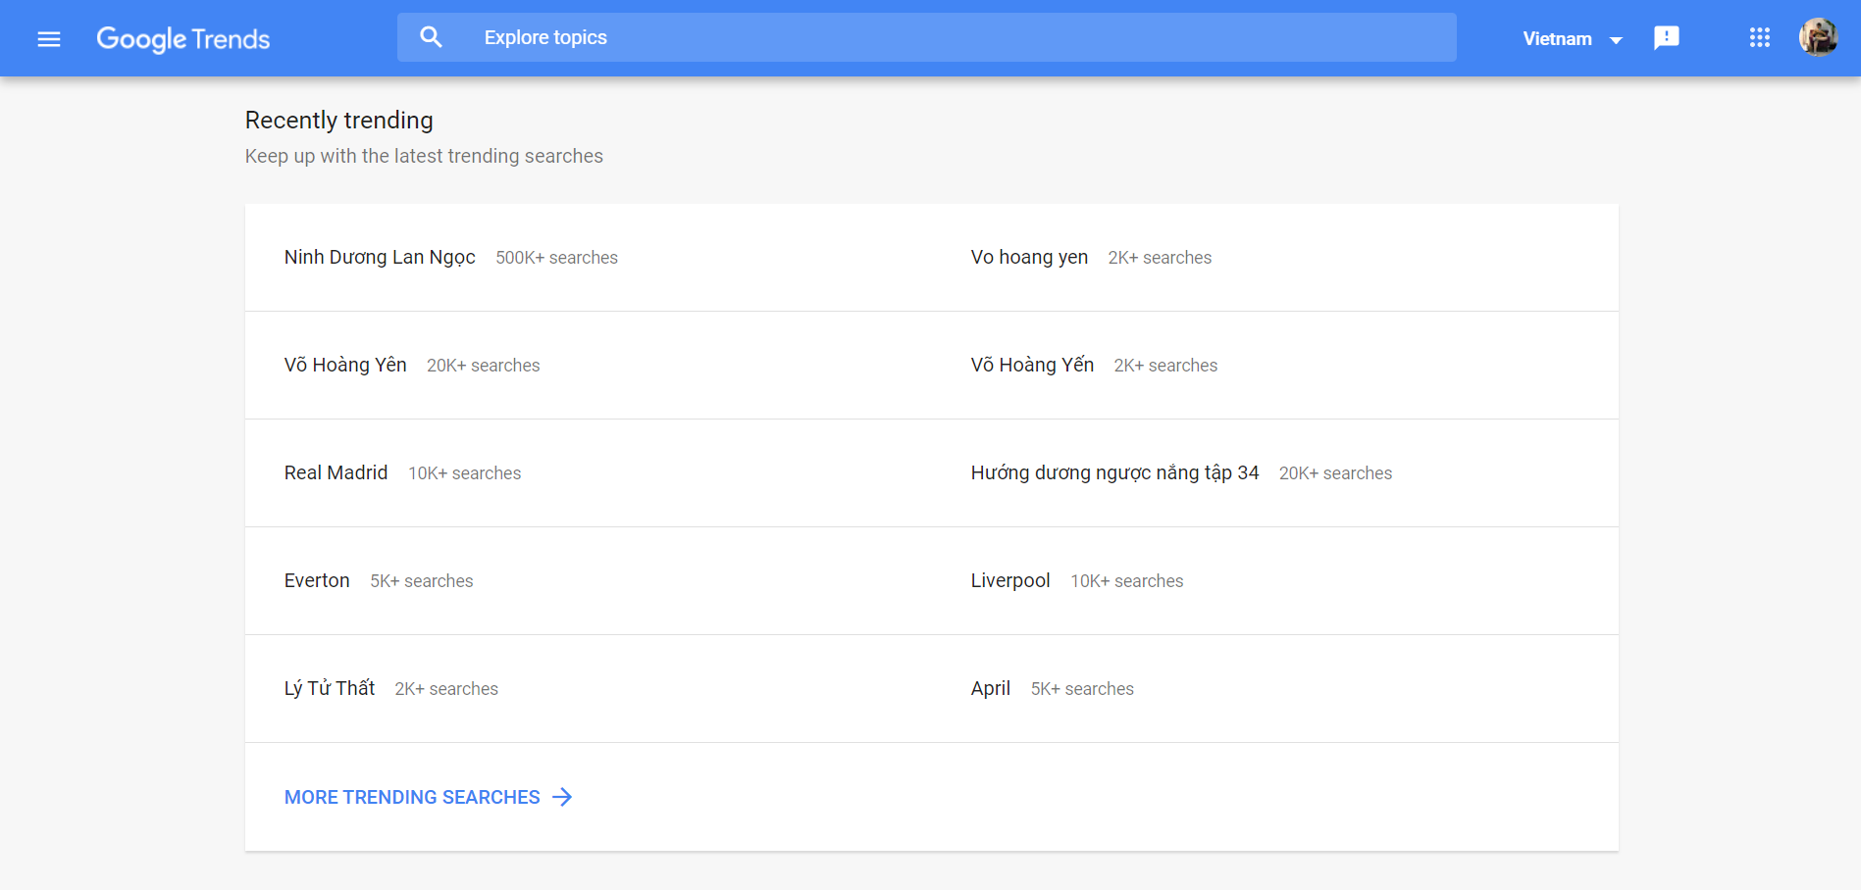Open the hamburger main menu
This screenshot has width=1861, height=890.
pyautogui.click(x=49, y=39)
